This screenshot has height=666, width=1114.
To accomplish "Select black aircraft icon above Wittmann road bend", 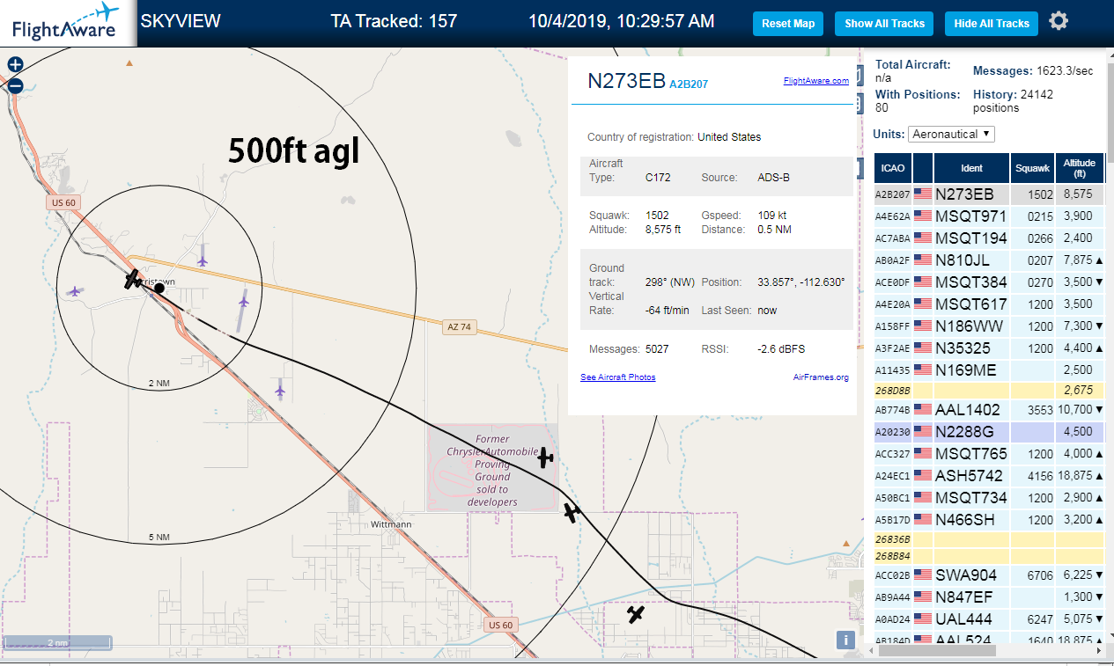I will (x=572, y=511).
